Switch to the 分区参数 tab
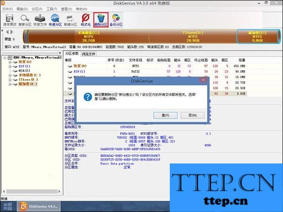The width and height of the screenshot is (283, 212). [x=72, y=54]
